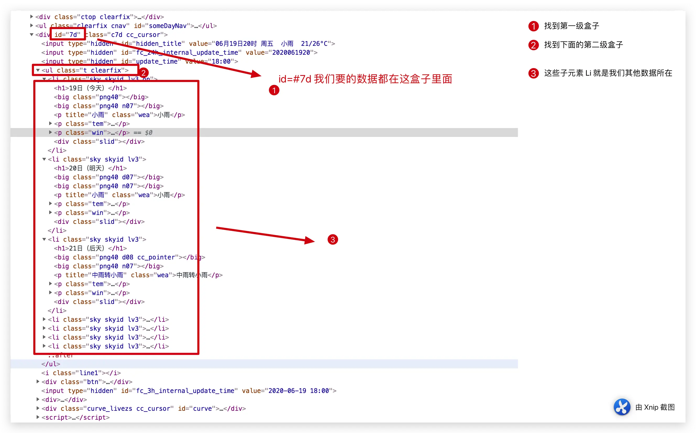The image size is (696, 433).
Task: Collapse the li containing 20日（明天）
Action: click(44, 159)
